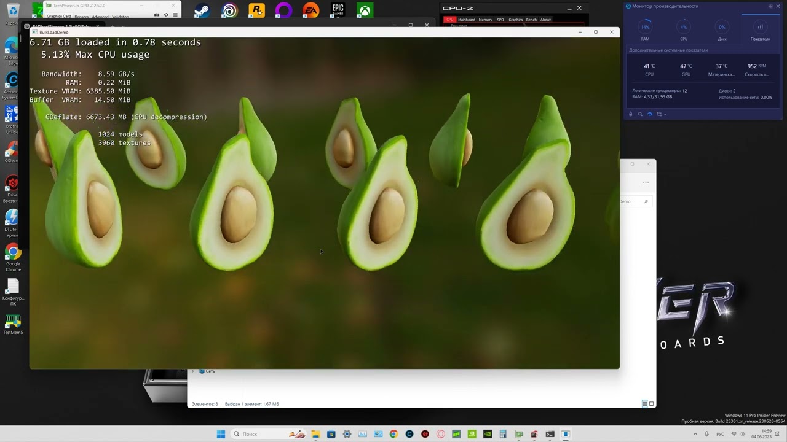This screenshot has height=442, width=787.
Task: Switch to the CPU gauge tab in monitor
Action: (x=684, y=30)
